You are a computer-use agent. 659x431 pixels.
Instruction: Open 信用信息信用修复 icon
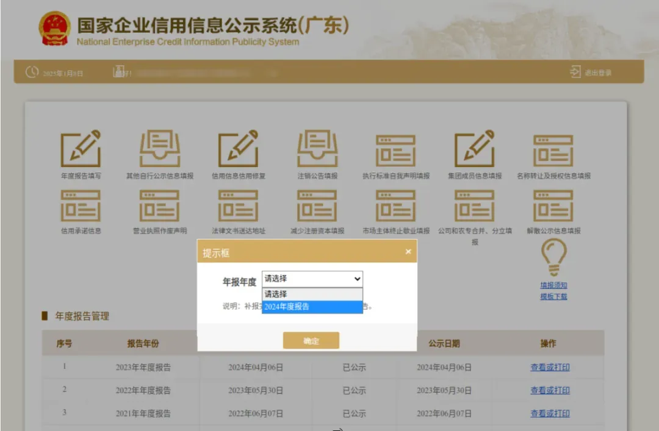click(x=239, y=149)
